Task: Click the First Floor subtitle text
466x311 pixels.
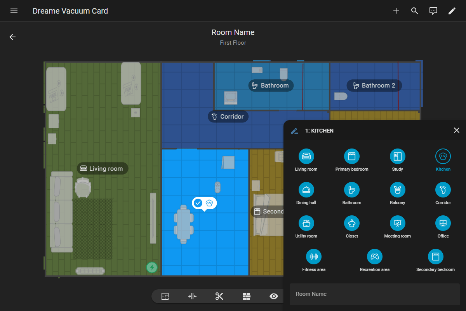Action: tap(233, 43)
